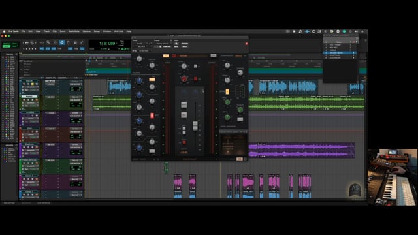Viewport: 418px width, 235px height.
Task: Click the Safe button in plug-in header
Action: [x=176, y=46]
